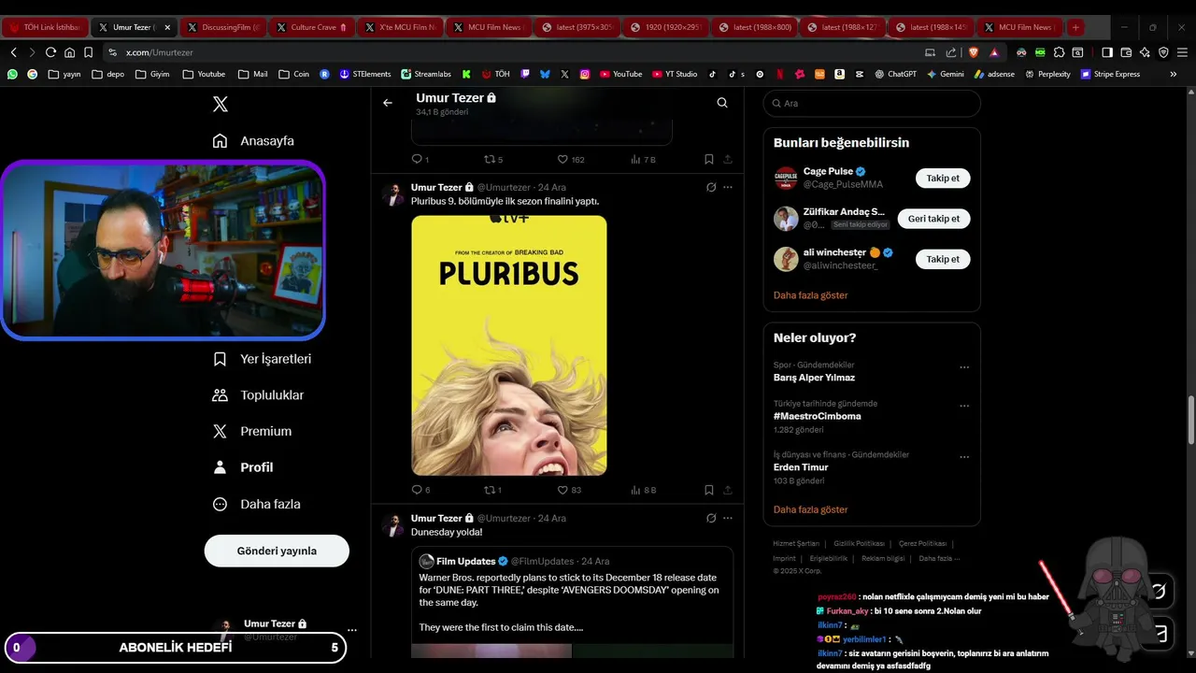This screenshot has width=1196, height=673.
Task: Open Streamlabs bookmark
Action: coord(425,74)
